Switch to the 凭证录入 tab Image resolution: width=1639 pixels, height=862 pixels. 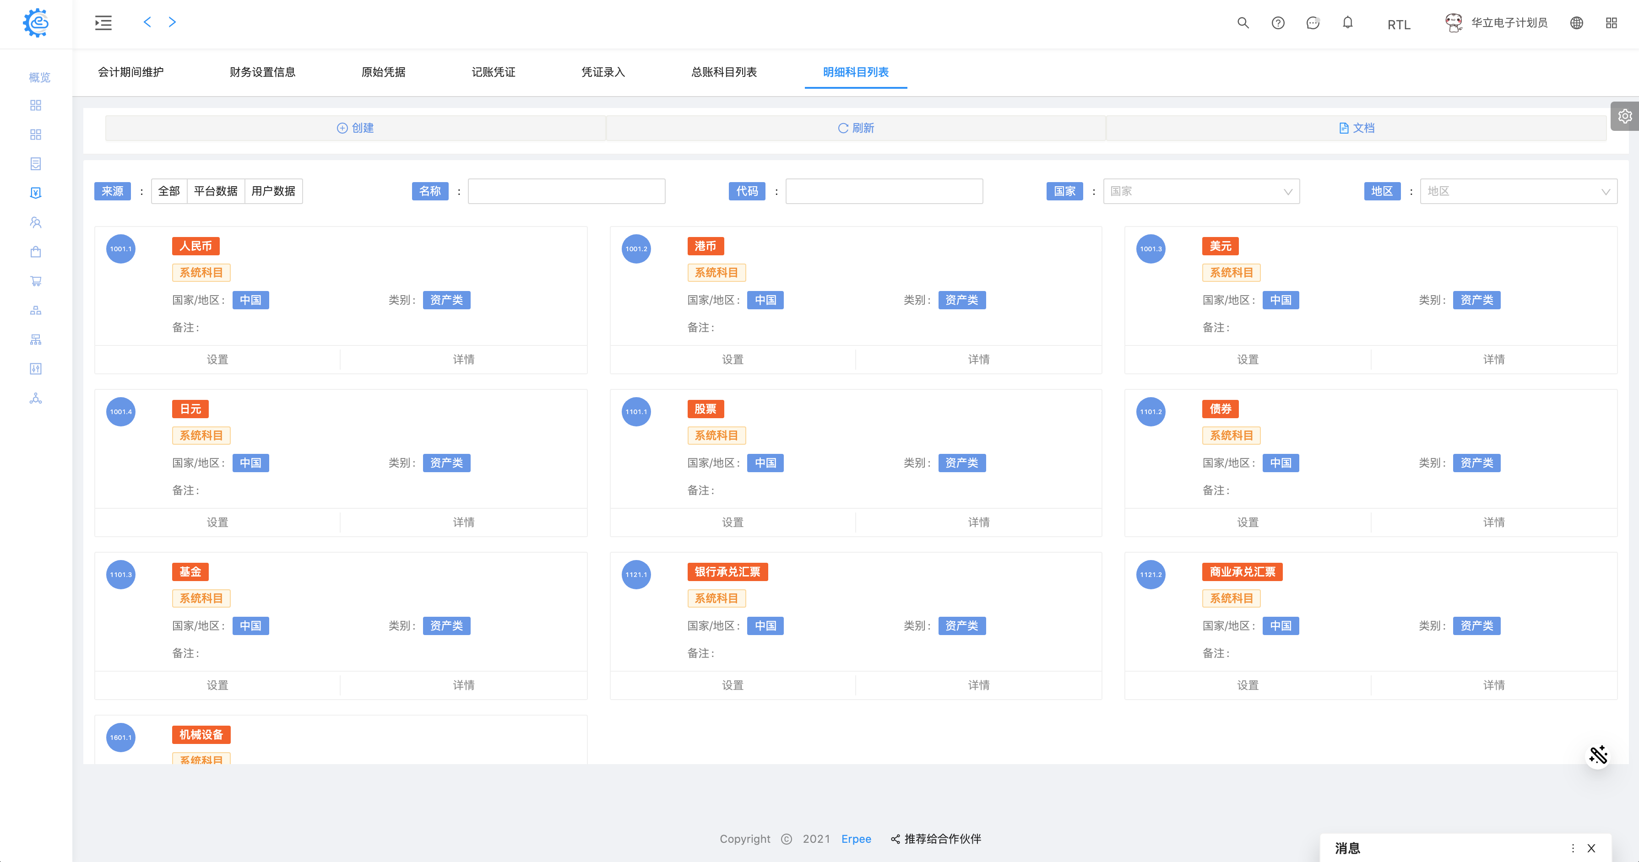[x=603, y=72]
